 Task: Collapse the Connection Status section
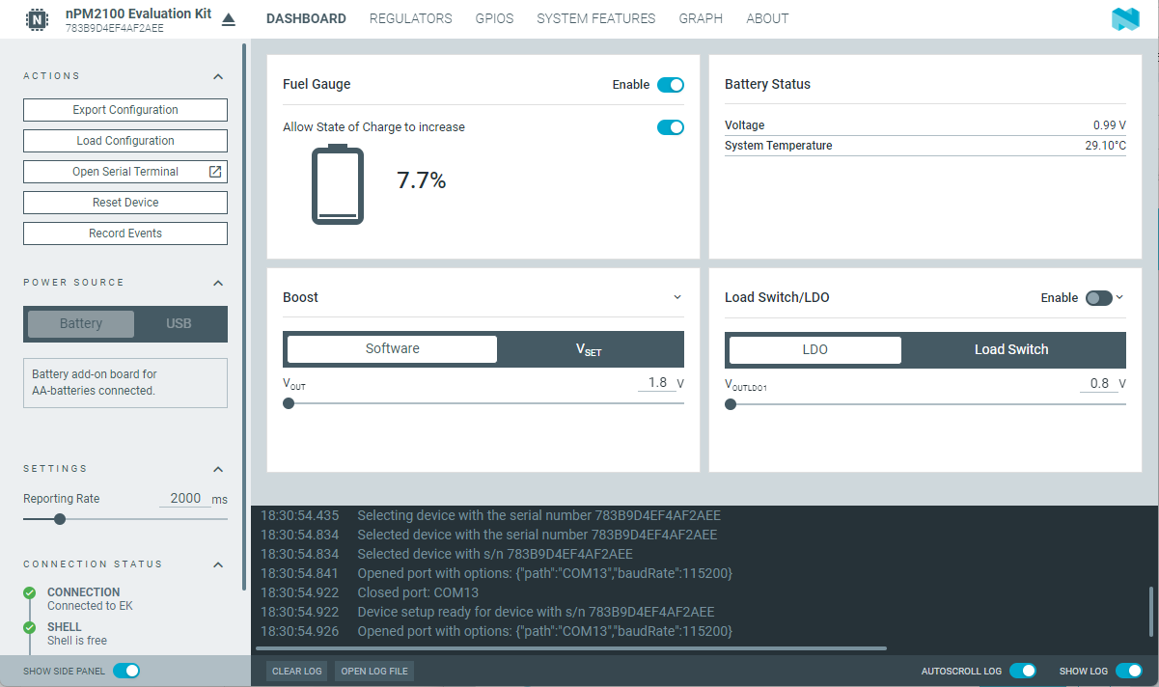[x=218, y=564]
